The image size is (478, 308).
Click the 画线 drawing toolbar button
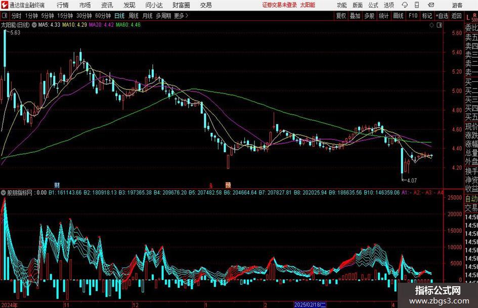(398, 16)
